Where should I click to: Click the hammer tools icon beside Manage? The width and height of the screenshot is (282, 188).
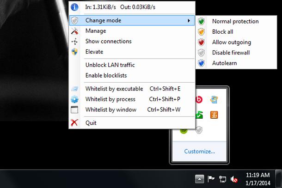tap(74, 31)
